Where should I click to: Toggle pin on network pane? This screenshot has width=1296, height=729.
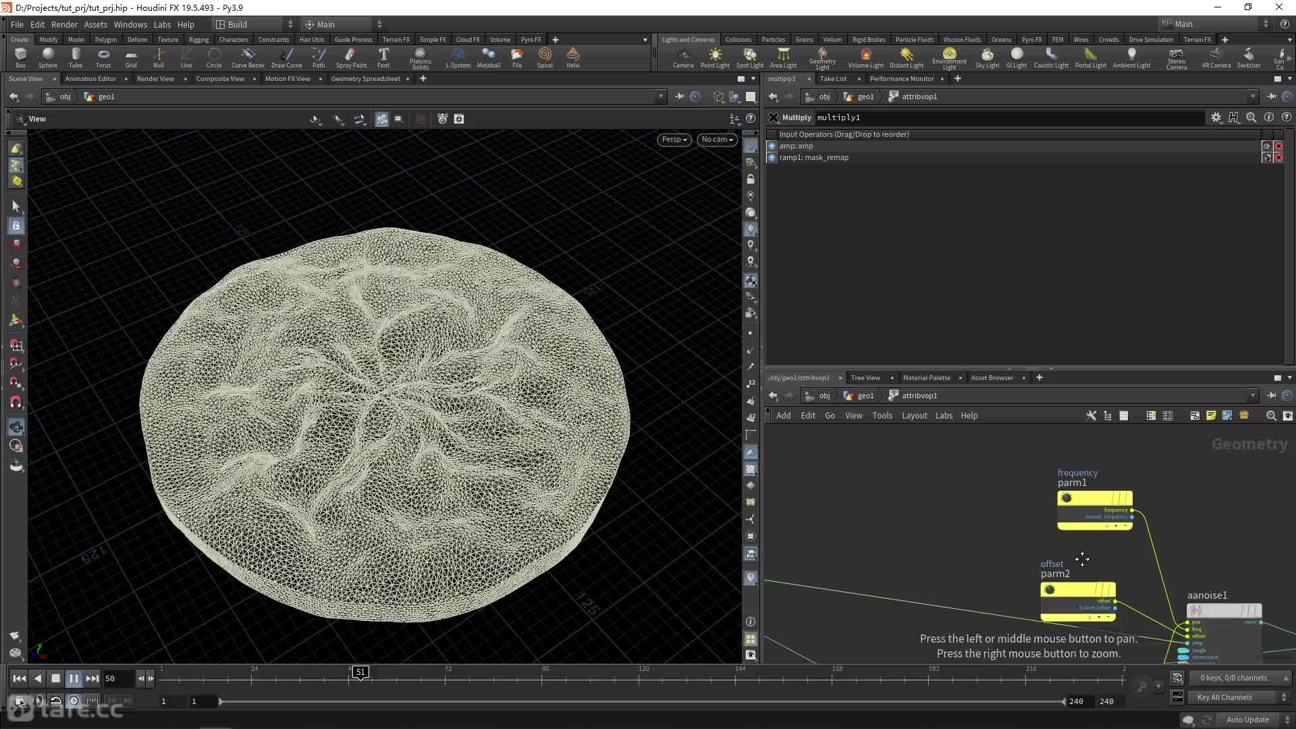tap(1272, 396)
